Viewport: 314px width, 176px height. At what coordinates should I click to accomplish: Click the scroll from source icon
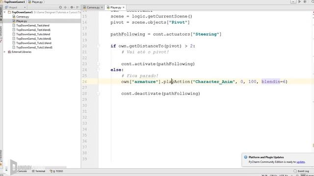(60, 7)
